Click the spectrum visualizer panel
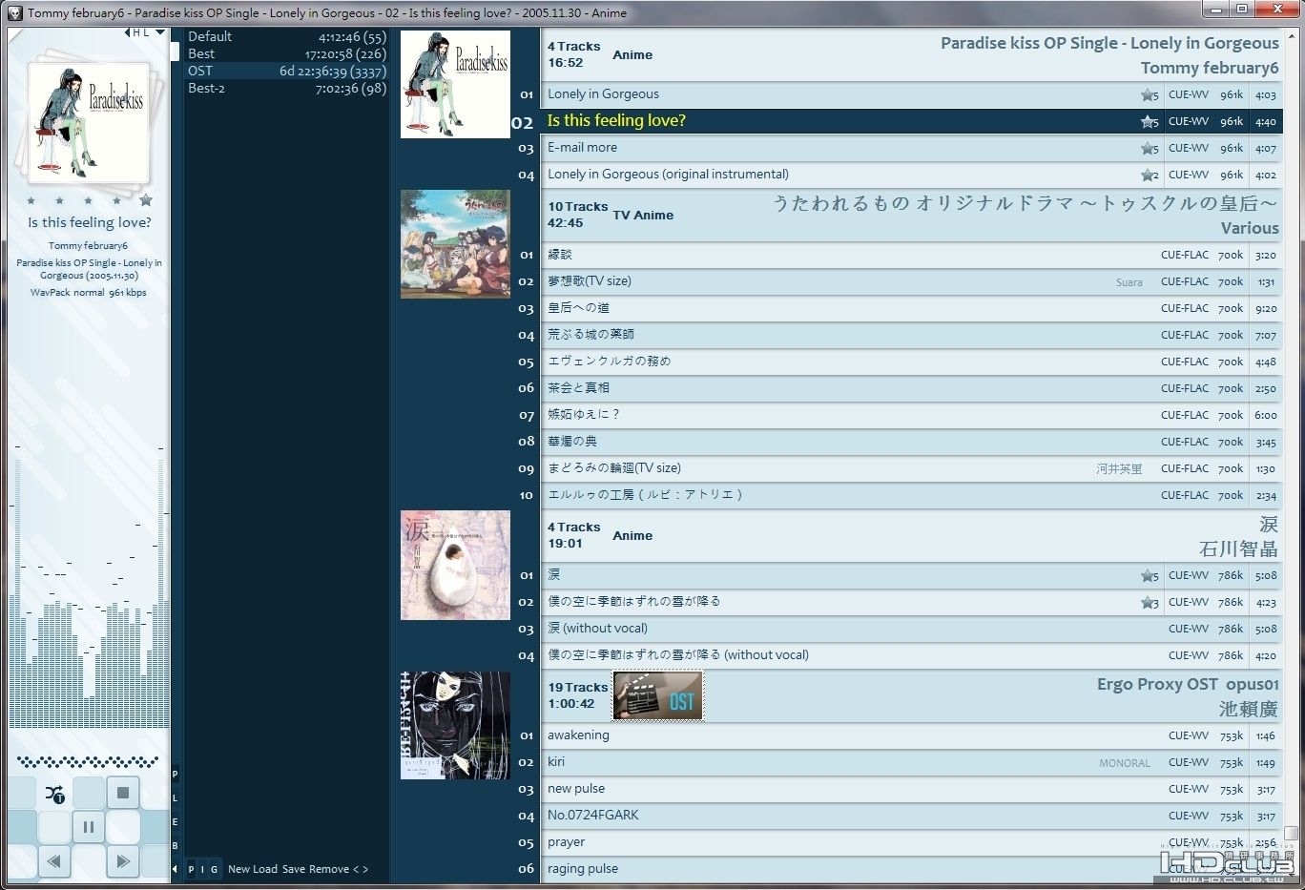The width and height of the screenshot is (1305, 890). 88,587
